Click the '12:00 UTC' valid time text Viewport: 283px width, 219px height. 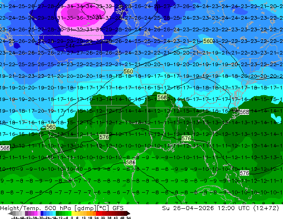pyautogui.click(x=234, y=208)
